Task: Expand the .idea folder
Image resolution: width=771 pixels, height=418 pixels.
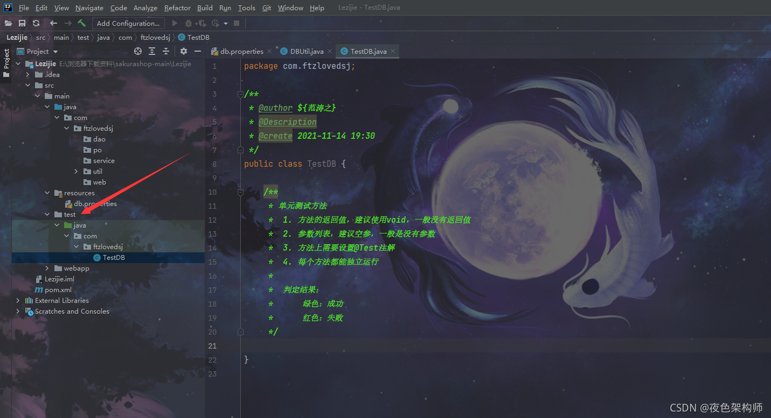Action: (x=28, y=74)
